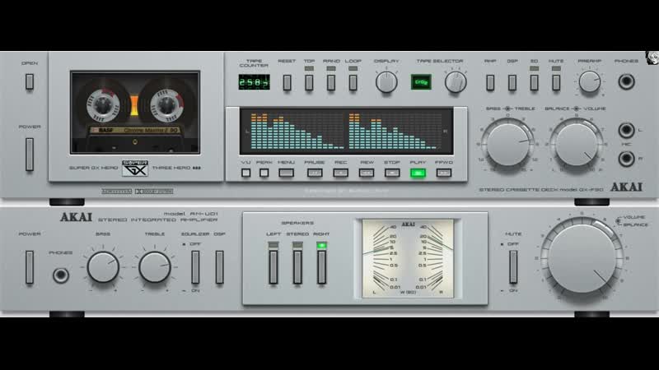Viewport: 659px width, 370px height.
Task: Click the PREAMP knob
Action: coord(589,81)
